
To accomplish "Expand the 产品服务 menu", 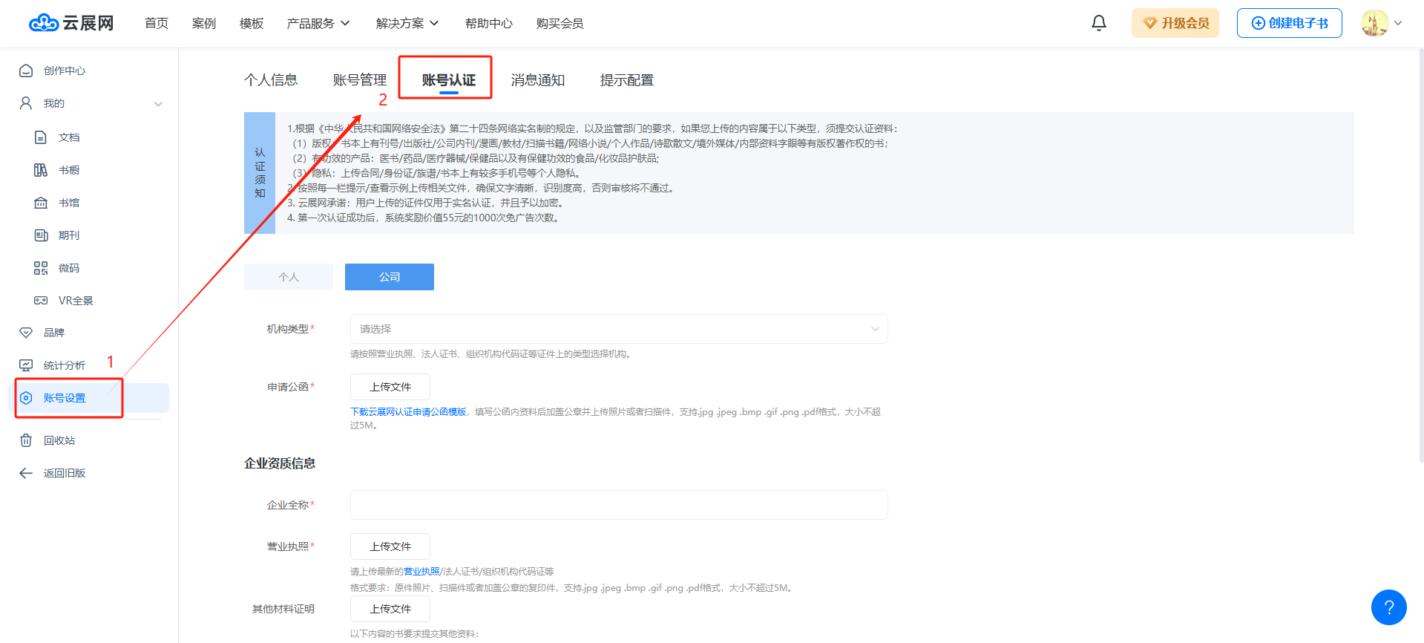I will point(318,24).
